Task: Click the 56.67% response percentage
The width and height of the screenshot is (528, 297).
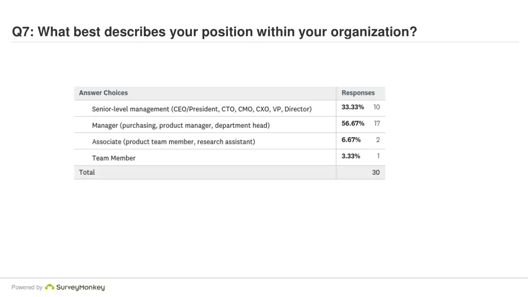Action: [x=353, y=123]
